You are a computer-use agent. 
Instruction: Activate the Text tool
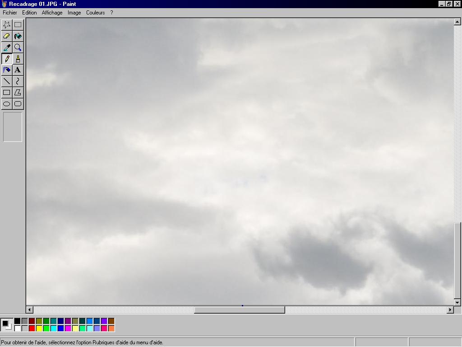click(18, 70)
